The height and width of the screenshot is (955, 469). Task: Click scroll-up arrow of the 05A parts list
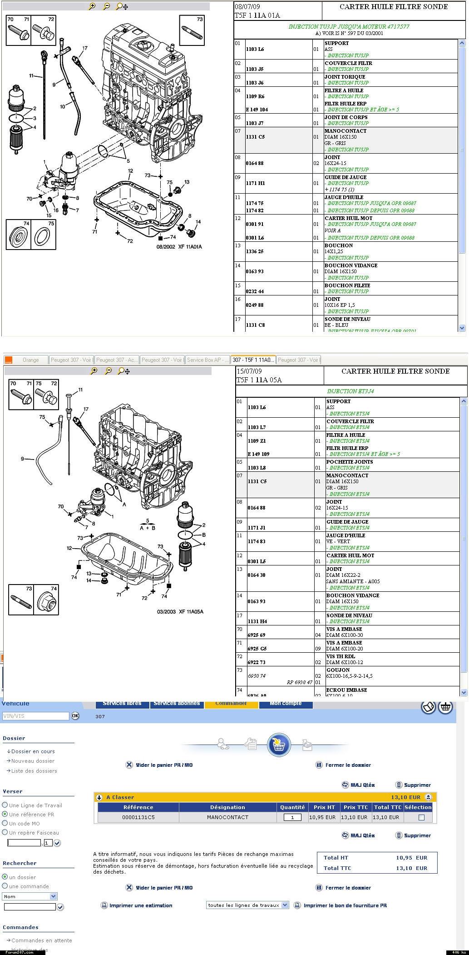(x=464, y=401)
